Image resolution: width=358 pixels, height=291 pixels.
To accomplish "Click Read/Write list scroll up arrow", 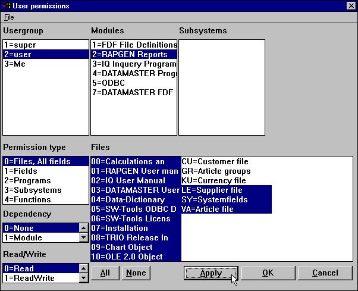I will click(x=84, y=268).
